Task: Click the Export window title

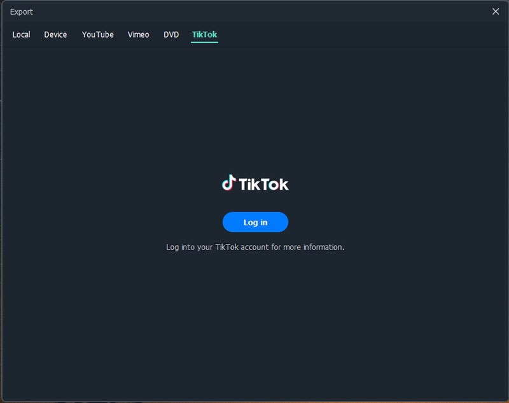Action: (x=22, y=11)
